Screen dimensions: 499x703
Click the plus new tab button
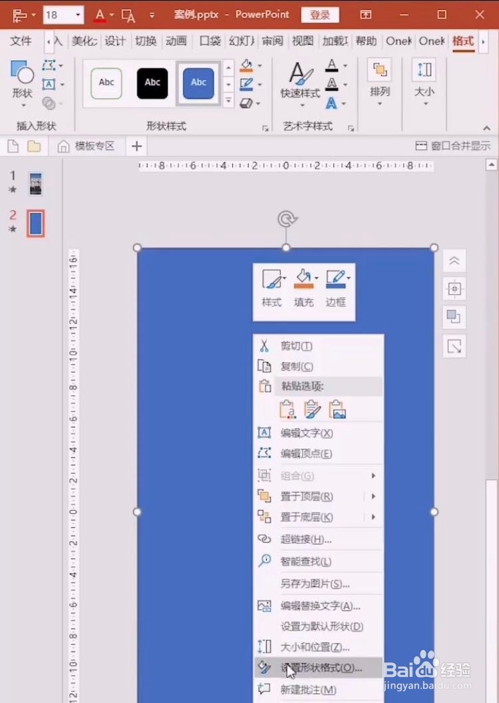137,146
